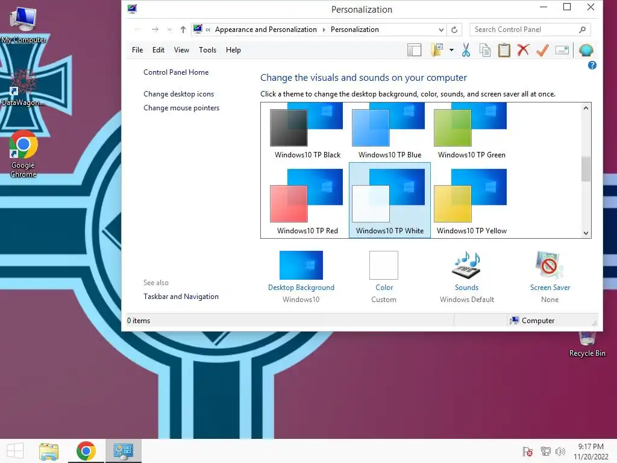Click the breadcrumb chevron before Appearance

pyautogui.click(x=208, y=30)
